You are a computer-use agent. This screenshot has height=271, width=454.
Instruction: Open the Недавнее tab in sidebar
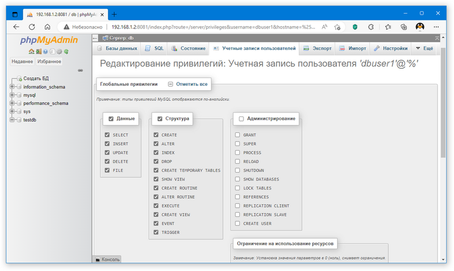pyautogui.click(x=22, y=61)
